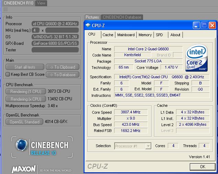Screen dimensions: 218x174
Task: Run Rendering (1 CPU) benchmark
Action: tap(26, 92)
